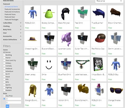Viewport: 125px width, 108px height.
Task: Open the Straight Blond hair image
Action: pyautogui.click(x=32, y=90)
